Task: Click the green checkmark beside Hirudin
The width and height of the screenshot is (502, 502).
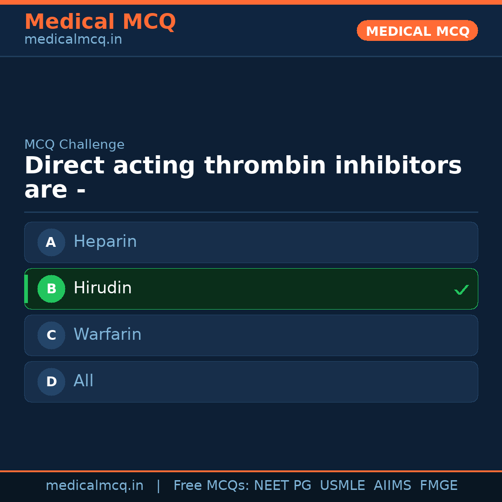Action: click(461, 290)
